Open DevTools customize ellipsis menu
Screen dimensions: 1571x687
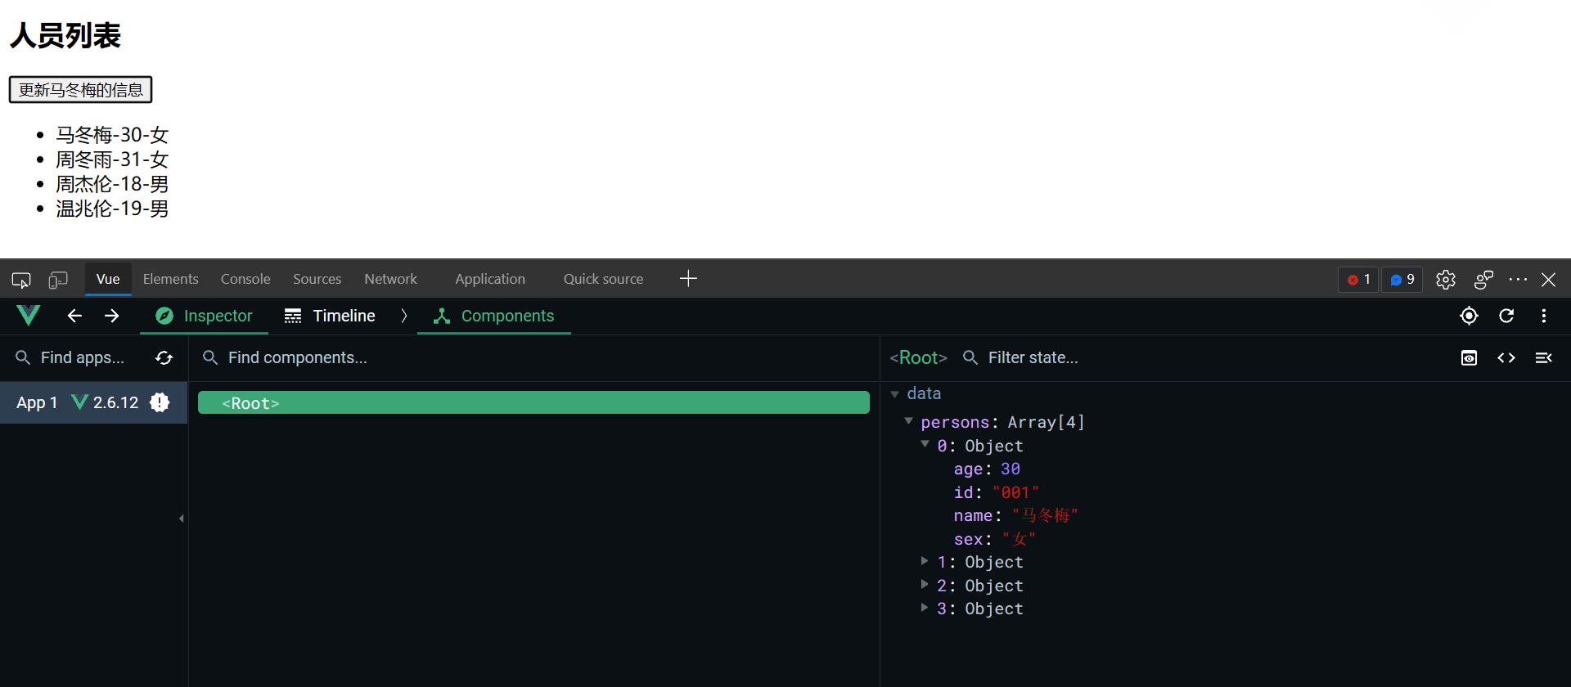point(1518,280)
